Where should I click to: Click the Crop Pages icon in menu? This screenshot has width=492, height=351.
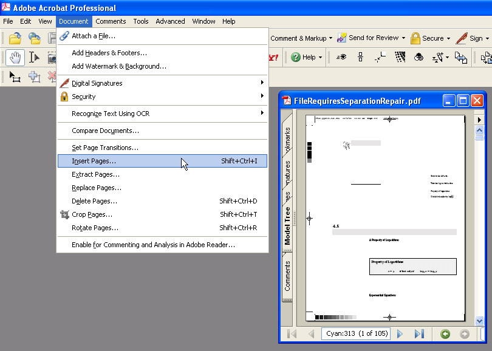64,214
